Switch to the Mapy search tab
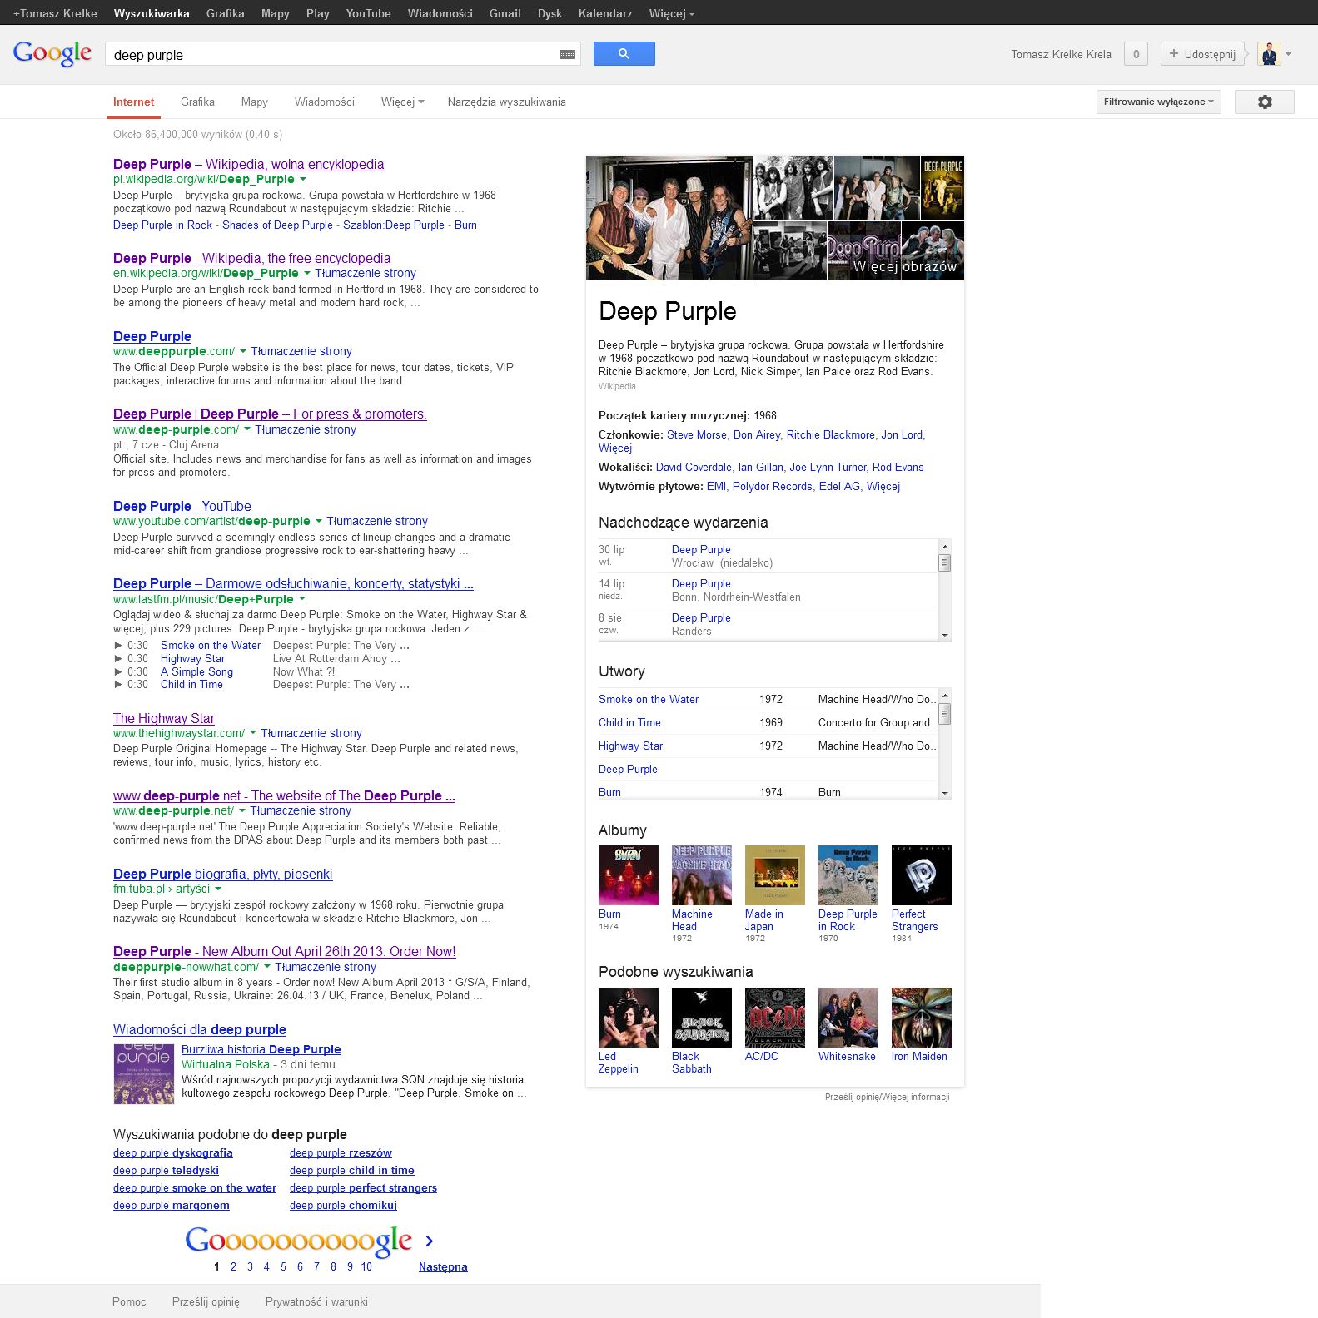The width and height of the screenshot is (1318, 1318). click(255, 102)
